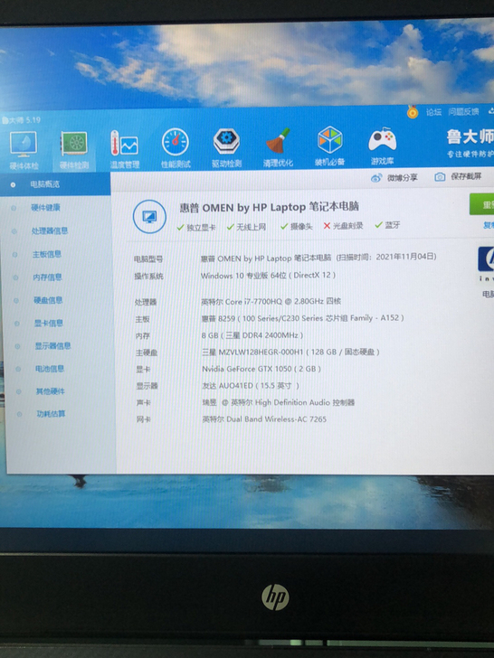Open 温度管理 temperature management icon
This screenshot has height=658, width=494.
124,148
